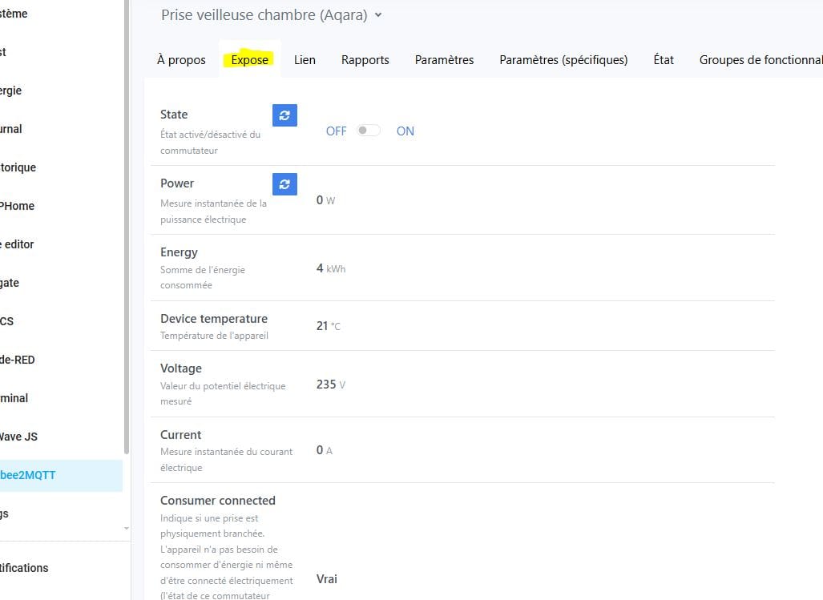
Task: Click the sidebar vertical scrollbar
Action: (127, 227)
